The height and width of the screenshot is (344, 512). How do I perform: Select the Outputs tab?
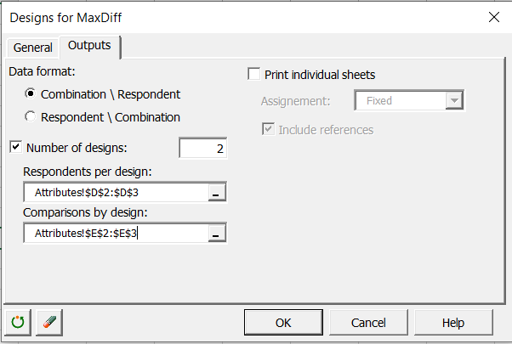89,46
